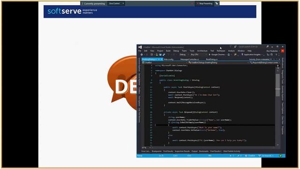Click the Stop Presenting button
The height and width of the screenshot is (169, 300).
(x=204, y=3)
